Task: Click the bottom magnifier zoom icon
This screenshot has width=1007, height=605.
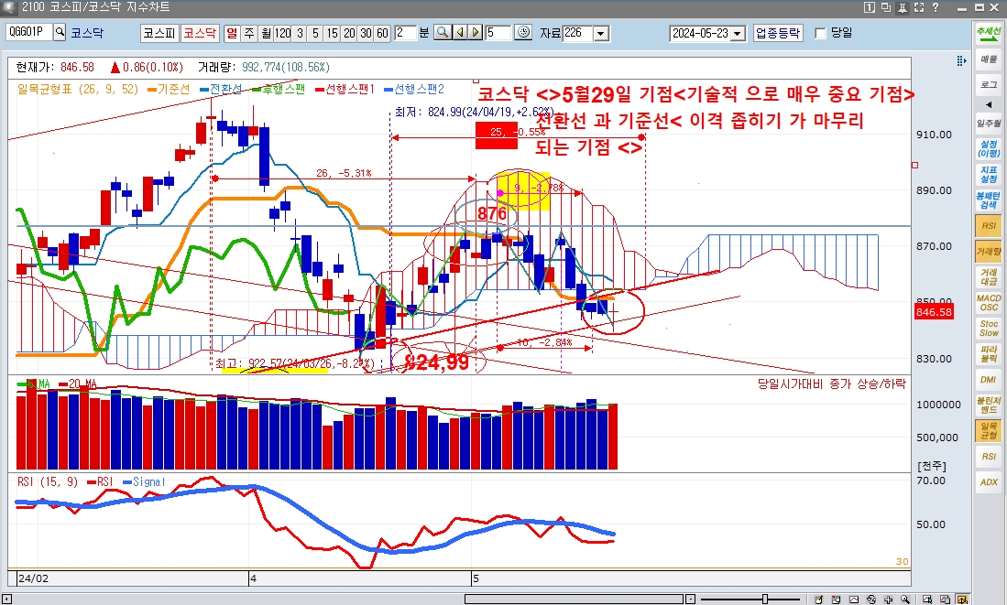Action: coord(905,600)
